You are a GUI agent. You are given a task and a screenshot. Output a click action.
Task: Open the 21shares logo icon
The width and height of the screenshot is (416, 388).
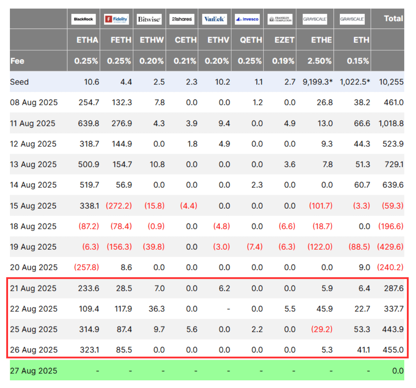[182, 19]
